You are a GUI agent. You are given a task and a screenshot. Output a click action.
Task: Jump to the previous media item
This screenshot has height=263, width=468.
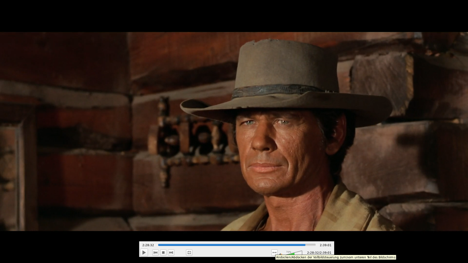[155, 252]
